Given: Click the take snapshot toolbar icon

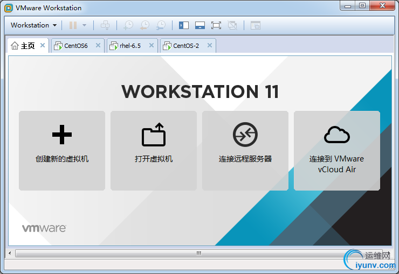Looking at the screenshot, I should pos(128,25).
